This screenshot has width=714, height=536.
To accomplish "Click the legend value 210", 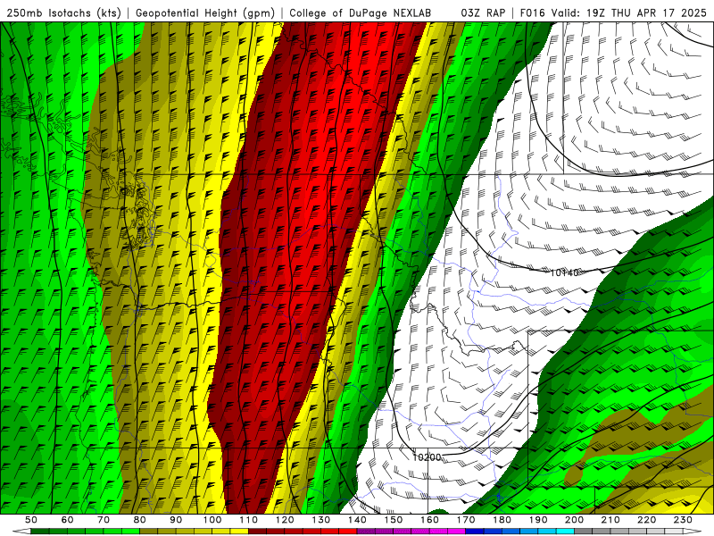I will (610, 520).
